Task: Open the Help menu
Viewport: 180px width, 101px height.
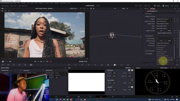Action: (69, 3)
